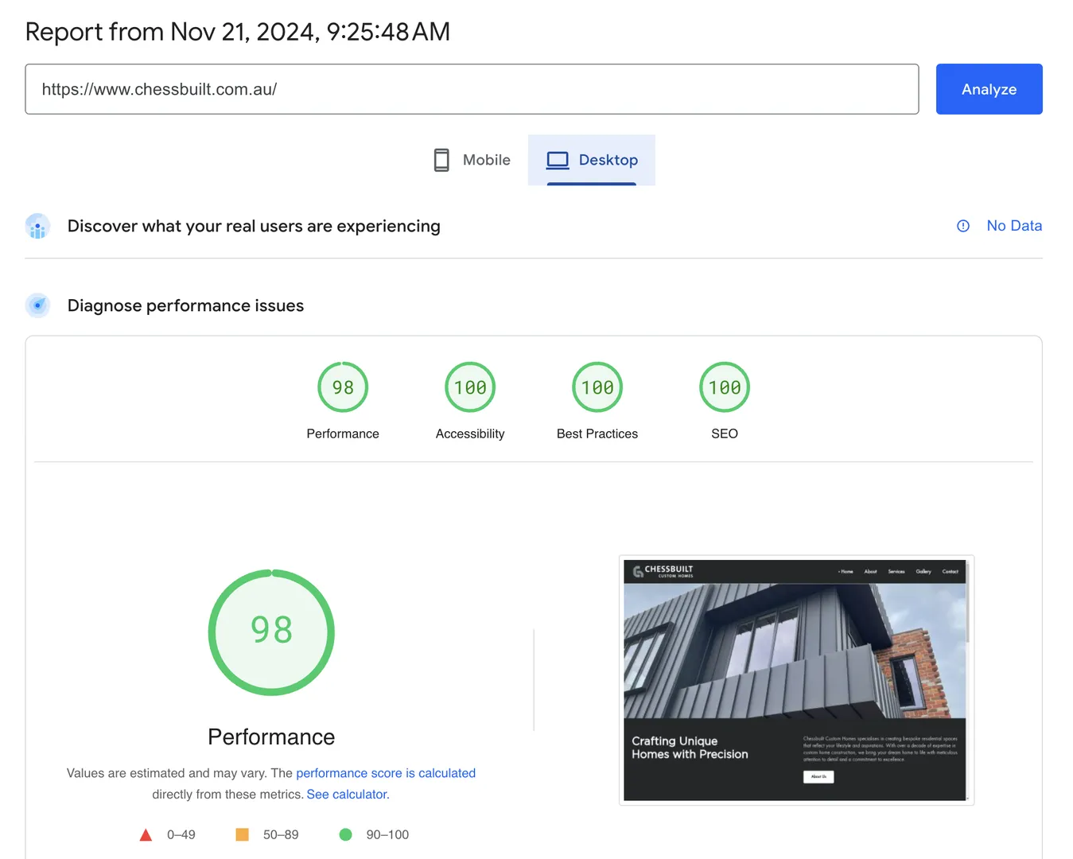Image resolution: width=1073 pixels, height=859 pixels.
Task: Click the Analyze button
Action: tap(989, 89)
